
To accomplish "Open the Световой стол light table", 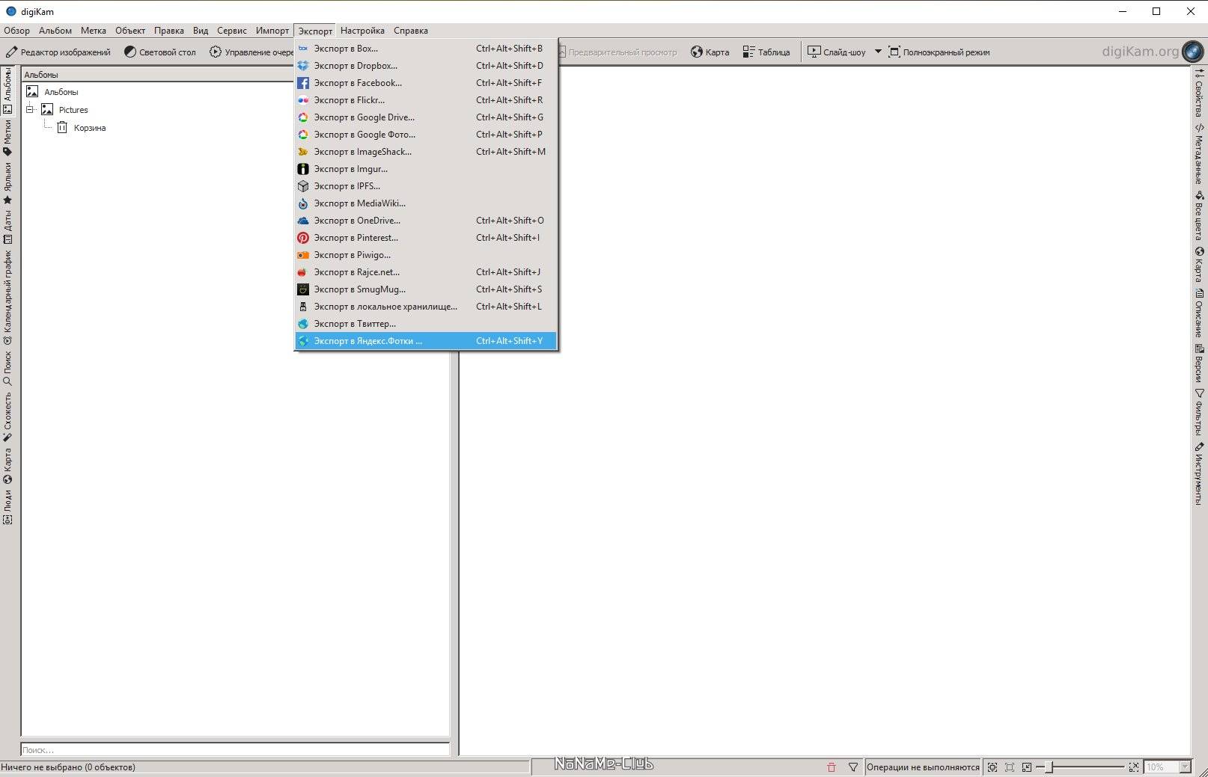I will [x=159, y=52].
